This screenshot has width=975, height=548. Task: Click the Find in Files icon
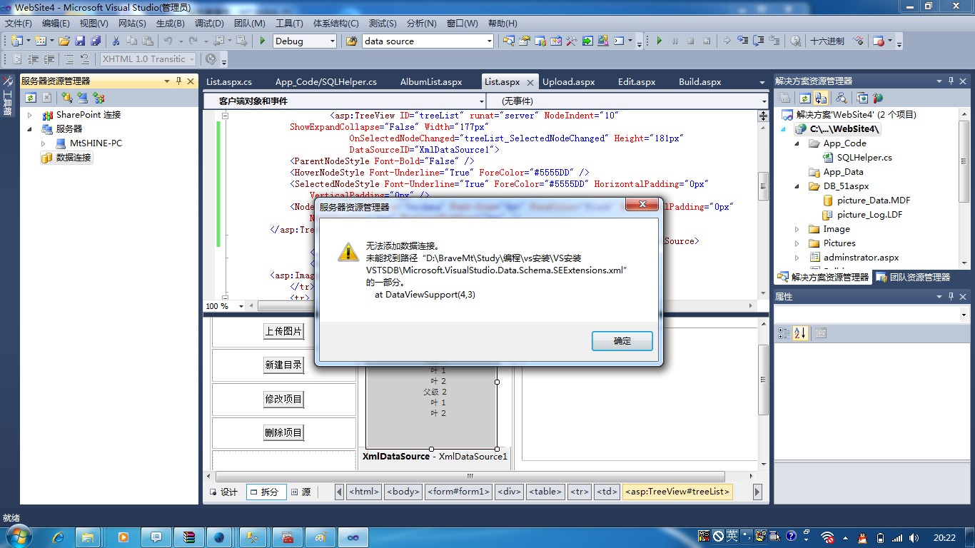pyautogui.click(x=351, y=41)
